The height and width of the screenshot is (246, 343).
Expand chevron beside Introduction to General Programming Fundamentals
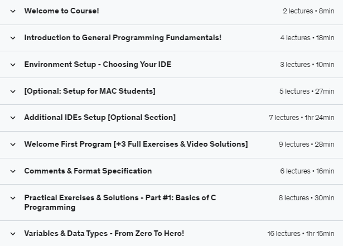pos(13,38)
